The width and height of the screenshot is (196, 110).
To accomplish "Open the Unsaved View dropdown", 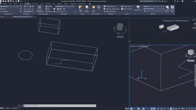I will (9, 6).
